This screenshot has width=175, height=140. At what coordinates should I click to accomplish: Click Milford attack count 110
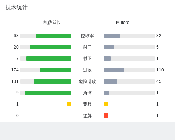tap(160, 70)
